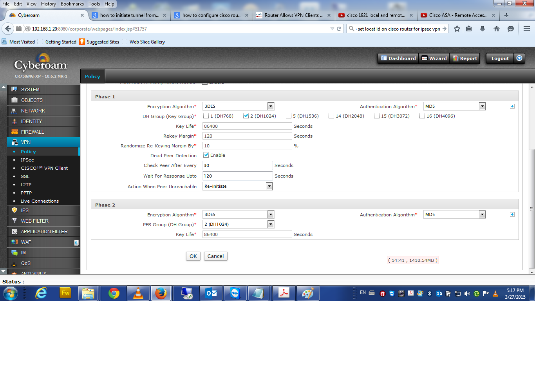Click the Rekey Margin input field
Image resolution: width=535 pixels, height=392 pixels.
[x=247, y=136]
